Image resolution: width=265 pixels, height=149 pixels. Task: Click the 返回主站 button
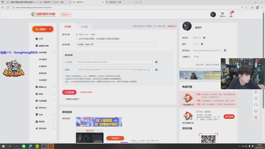point(65,15)
